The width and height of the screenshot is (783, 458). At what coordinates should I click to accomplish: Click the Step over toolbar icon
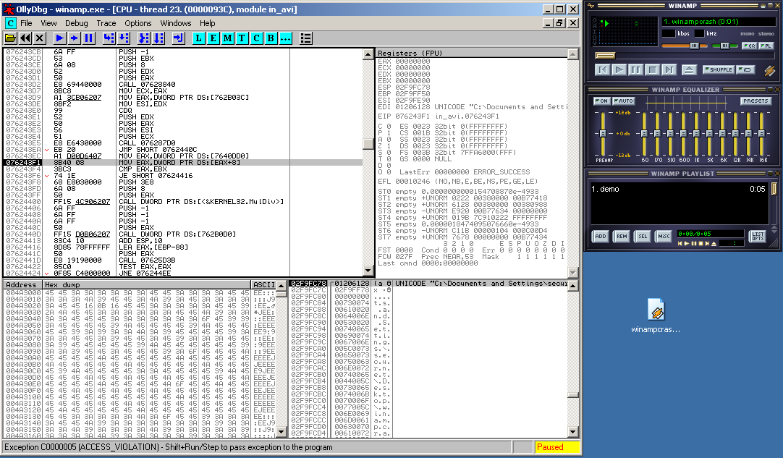(x=123, y=38)
